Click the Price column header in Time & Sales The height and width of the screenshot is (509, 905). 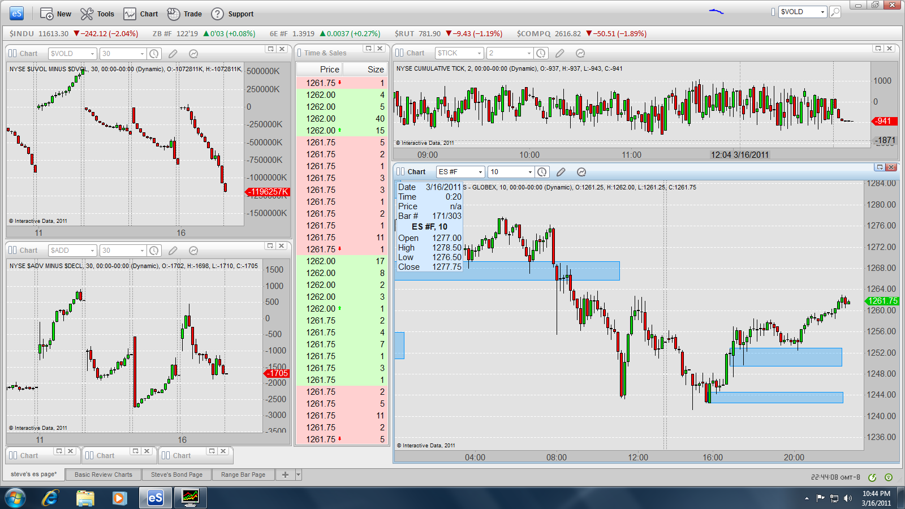coord(320,69)
